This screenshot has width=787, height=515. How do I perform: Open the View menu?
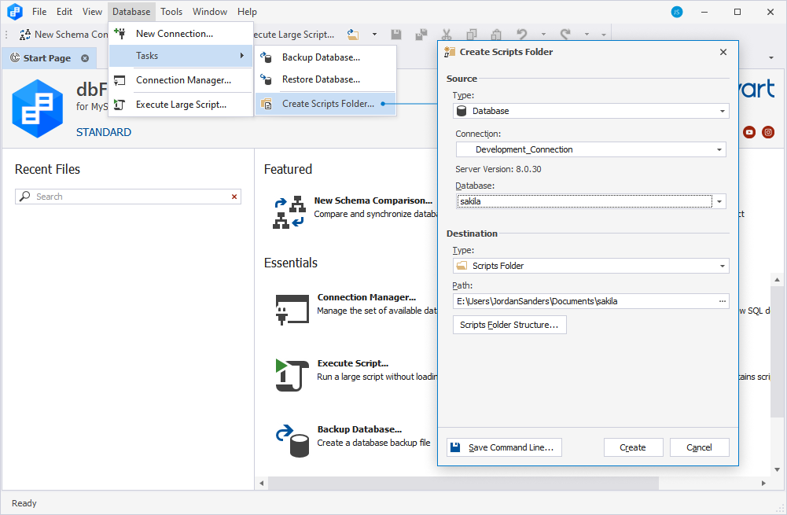(x=92, y=12)
